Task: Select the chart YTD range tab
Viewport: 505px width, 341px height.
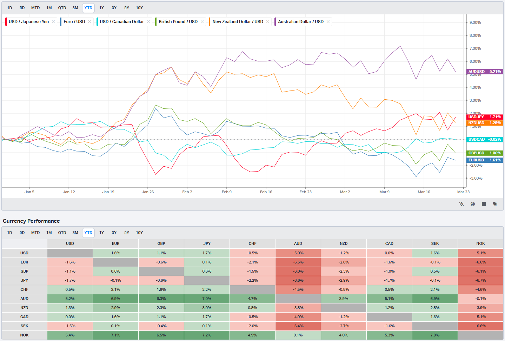Action: [x=88, y=8]
